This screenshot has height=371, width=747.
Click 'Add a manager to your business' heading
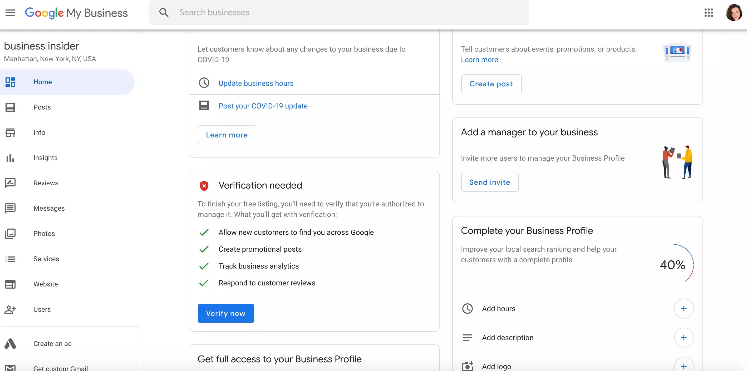tap(529, 132)
